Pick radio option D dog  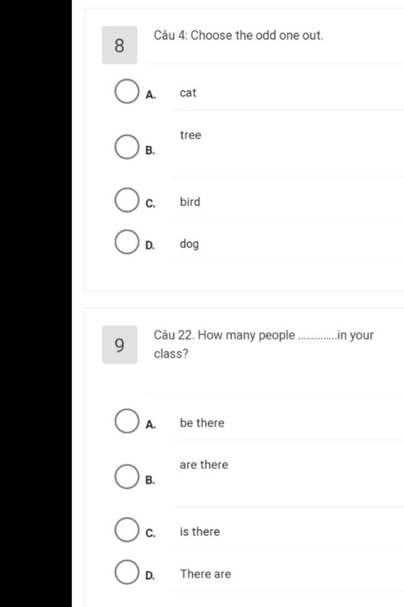pos(127,242)
